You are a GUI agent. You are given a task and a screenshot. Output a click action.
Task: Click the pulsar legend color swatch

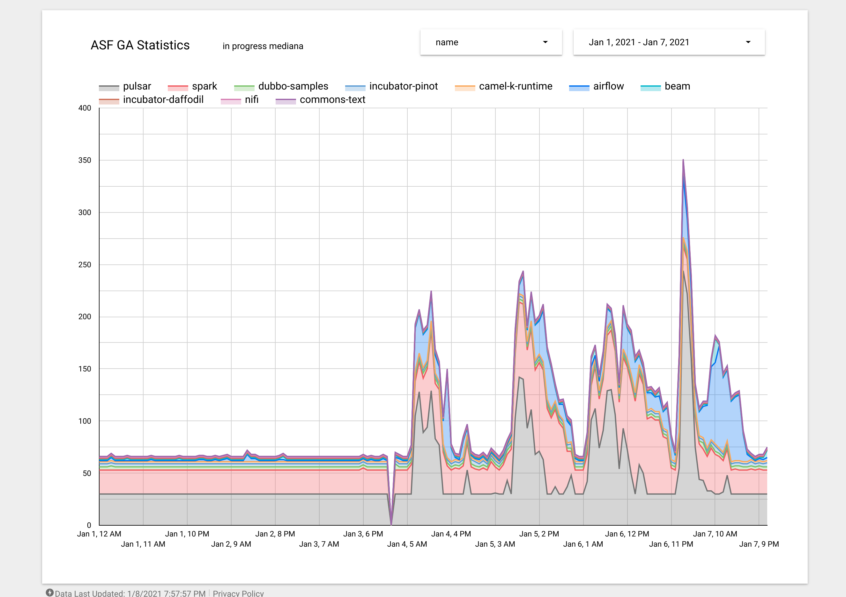(x=109, y=88)
